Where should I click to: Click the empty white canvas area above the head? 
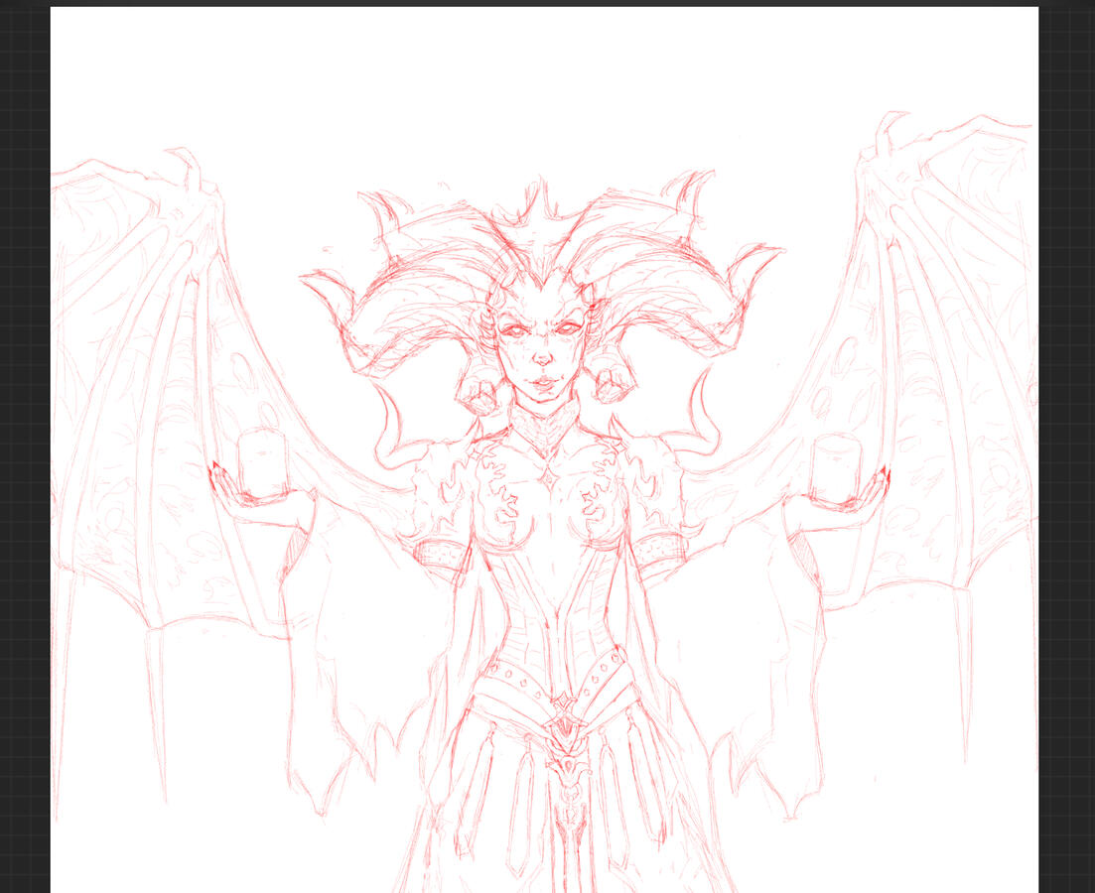point(544,89)
